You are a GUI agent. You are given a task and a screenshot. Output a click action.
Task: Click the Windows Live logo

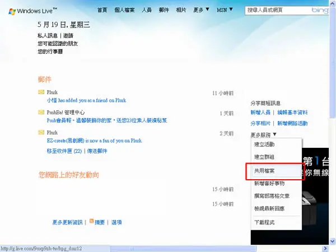pyautogui.click(x=33, y=11)
